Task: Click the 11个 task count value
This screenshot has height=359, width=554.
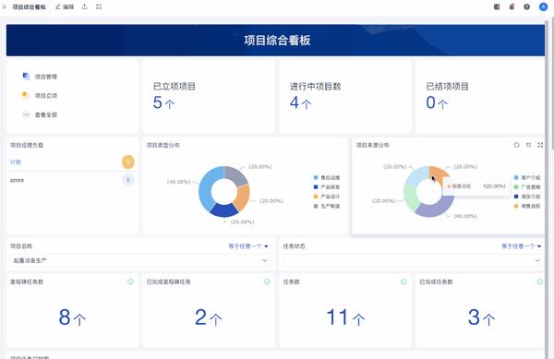Action: (345, 317)
